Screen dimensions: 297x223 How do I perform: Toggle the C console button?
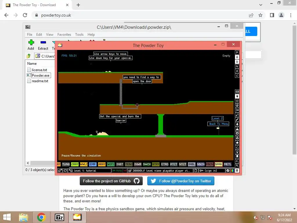(x=237, y=76)
